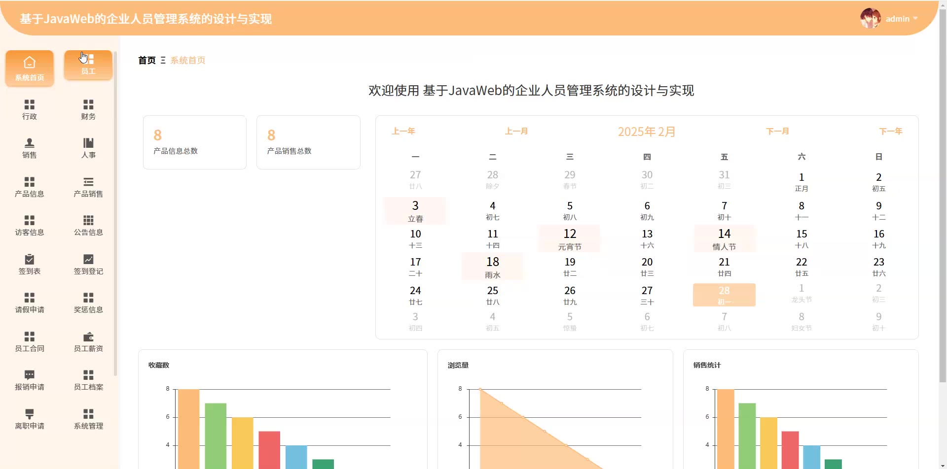Open the 员工薪资 wallet icon
This screenshot has width=947, height=469.
click(x=88, y=336)
